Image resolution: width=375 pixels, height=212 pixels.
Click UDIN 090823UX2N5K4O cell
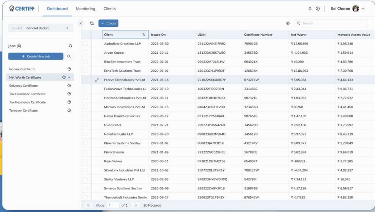[x=219, y=134]
